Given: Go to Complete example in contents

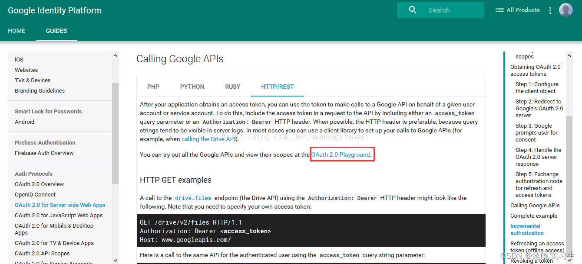Looking at the screenshot, I should point(533,216).
